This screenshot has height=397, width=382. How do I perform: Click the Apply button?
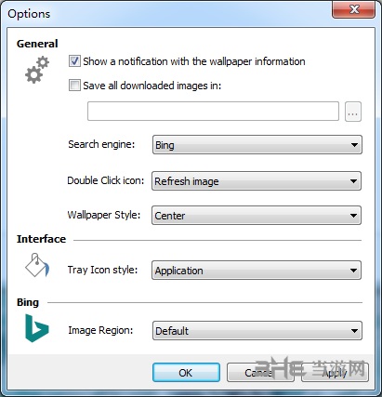pos(336,373)
